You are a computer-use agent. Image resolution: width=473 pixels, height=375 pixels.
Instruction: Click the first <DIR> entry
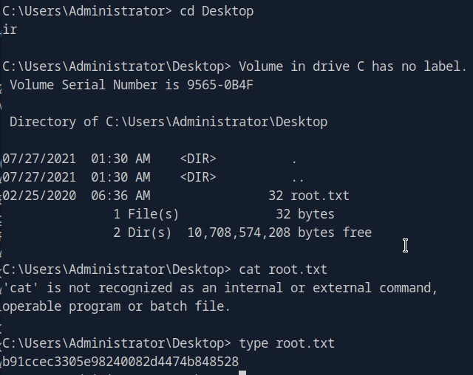(198, 159)
